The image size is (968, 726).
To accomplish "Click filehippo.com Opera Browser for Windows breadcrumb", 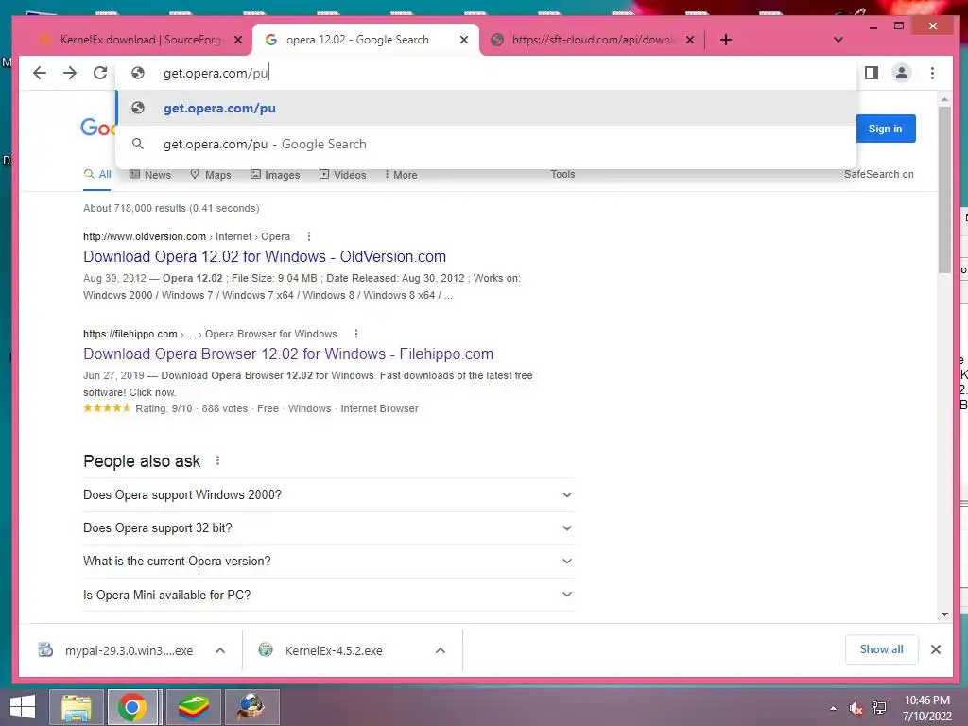I will (210, 334).
